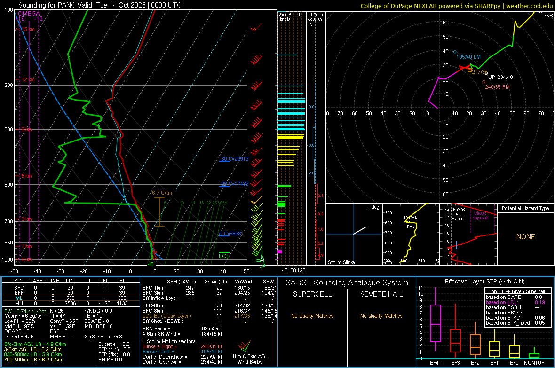Click the Storm Slinky label
The image size is (555, 368).
pyautogui.click(x=341, y=262)
